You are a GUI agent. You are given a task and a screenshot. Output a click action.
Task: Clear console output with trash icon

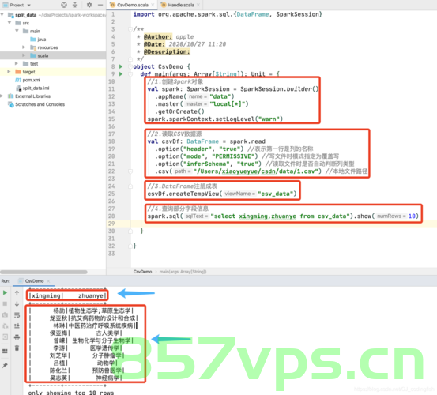tap(17, 348)
